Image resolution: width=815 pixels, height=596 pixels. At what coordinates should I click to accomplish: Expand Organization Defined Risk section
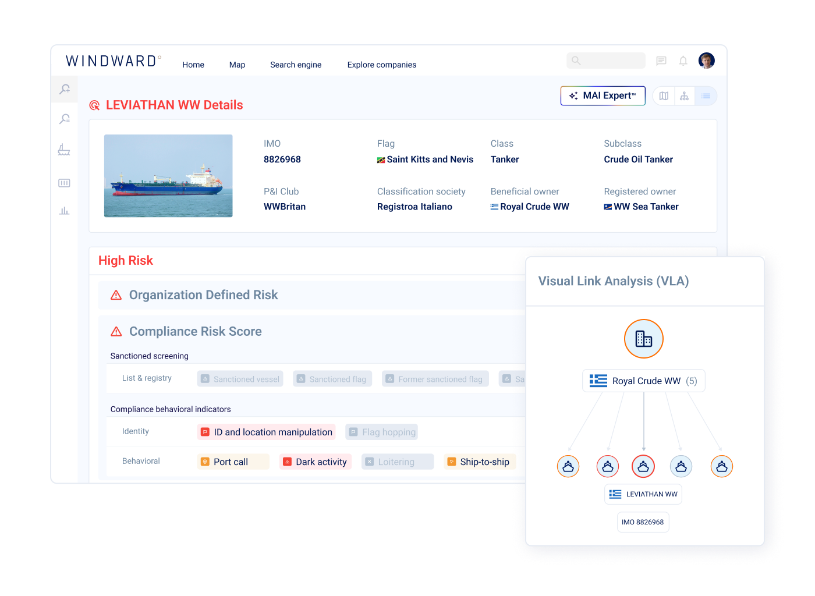[x=312, y=295]
